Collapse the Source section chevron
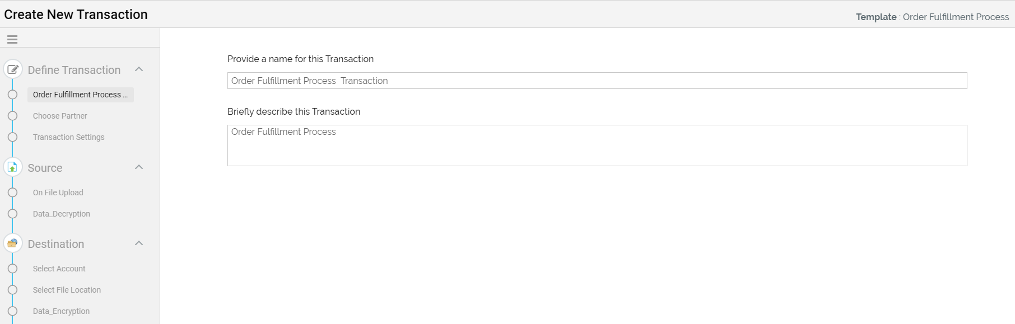This screenshot has width=1015, height=324. tap(139, 167)
